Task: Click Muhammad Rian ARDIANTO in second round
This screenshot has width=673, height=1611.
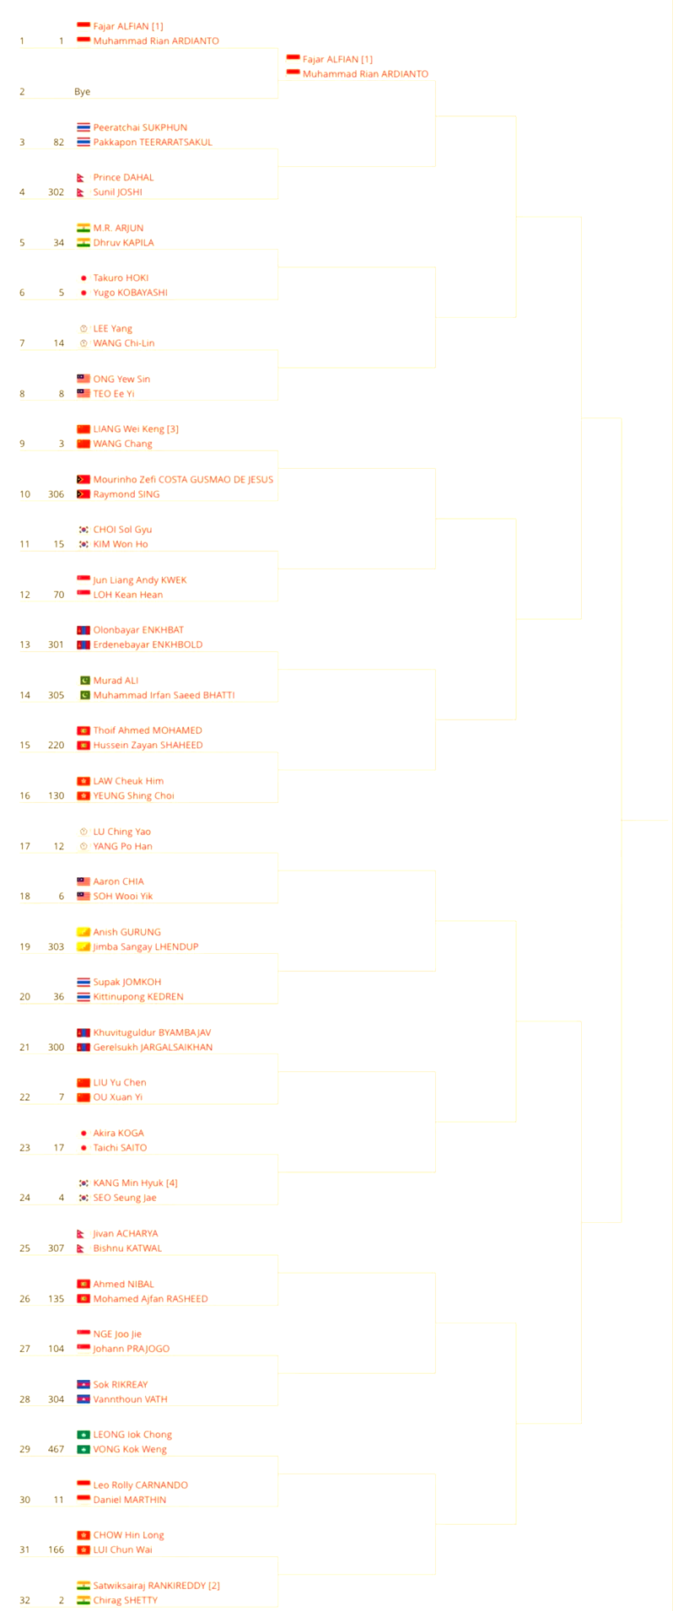Action: pyautogui.click(x=365, y=74)
